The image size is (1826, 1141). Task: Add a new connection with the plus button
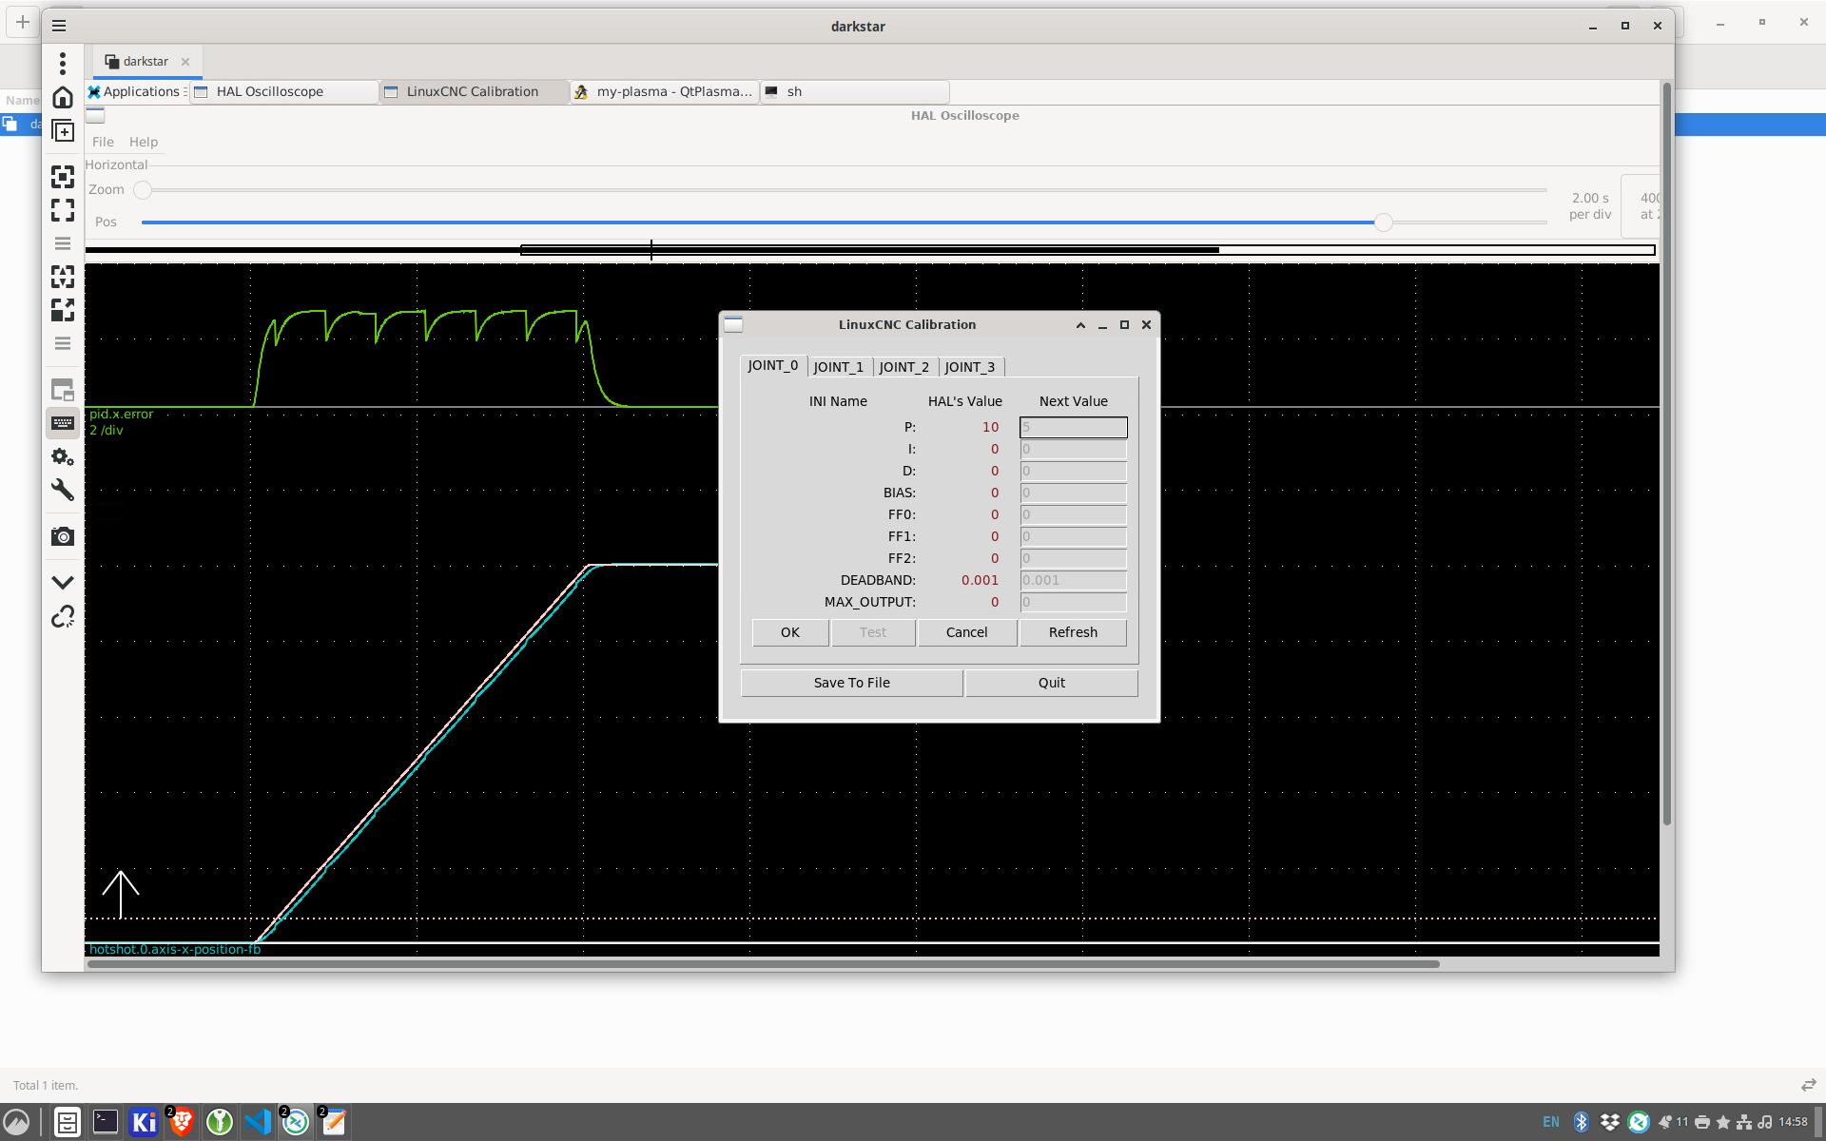pos(23,21)
